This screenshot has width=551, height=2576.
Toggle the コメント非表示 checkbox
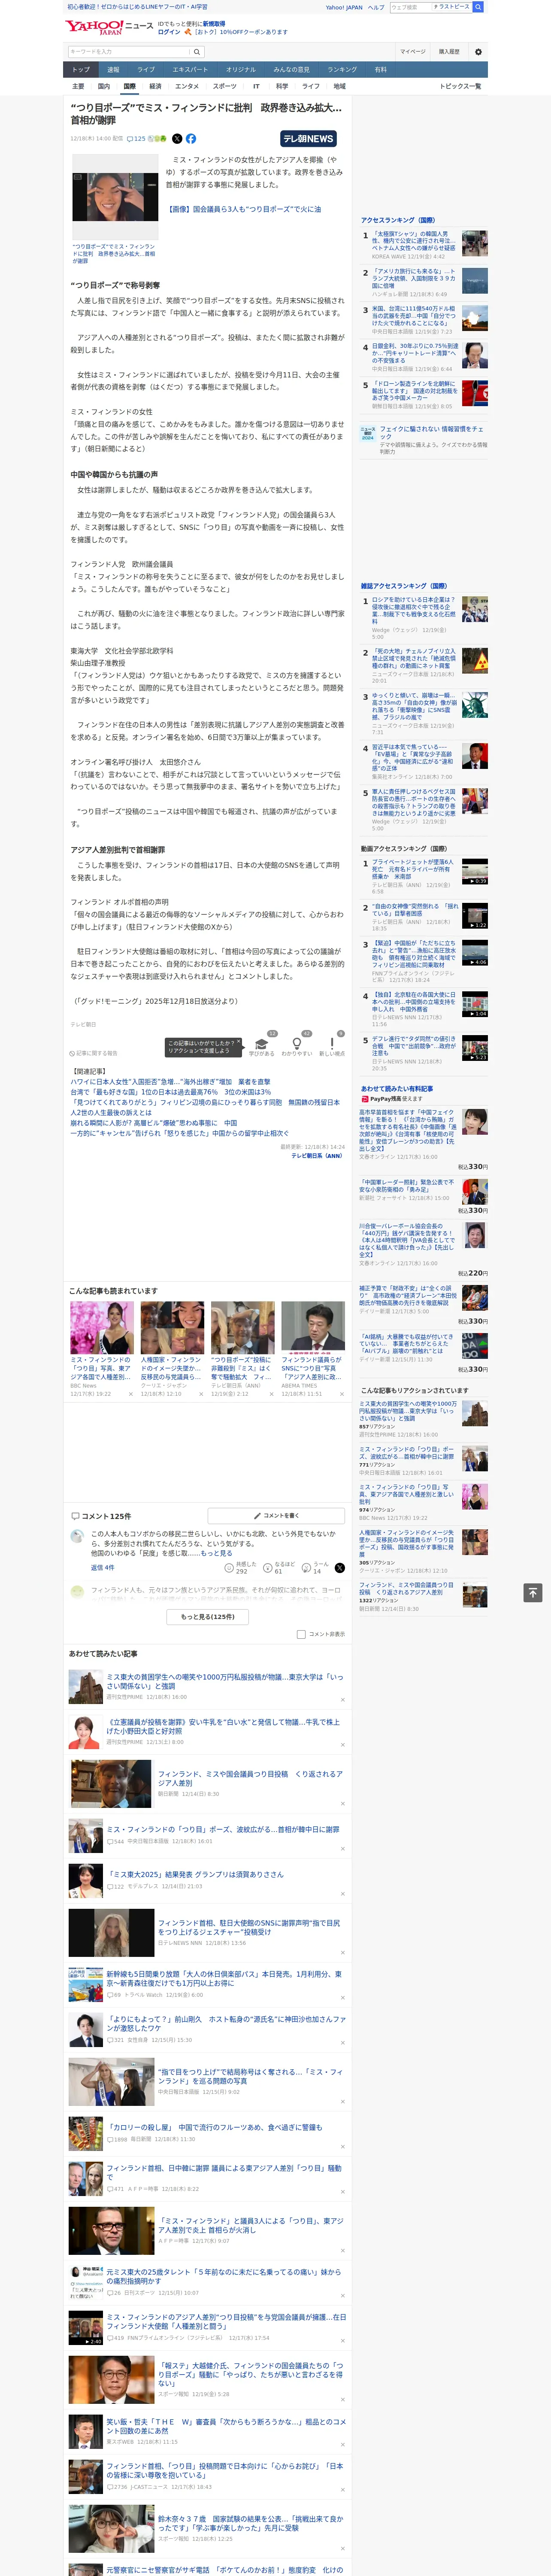click(301, 1634)
